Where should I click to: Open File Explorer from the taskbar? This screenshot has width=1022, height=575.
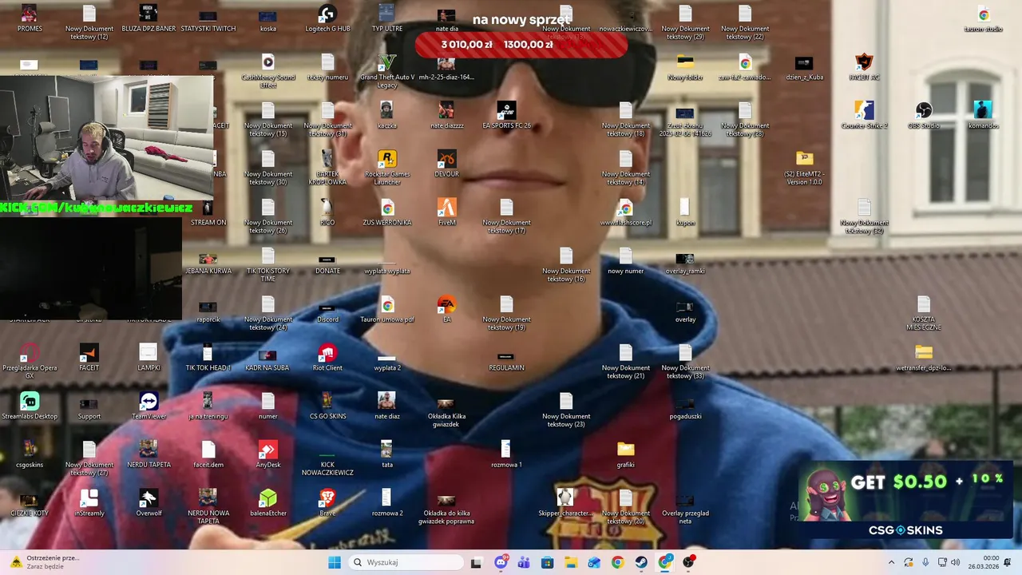click(571, 562)
